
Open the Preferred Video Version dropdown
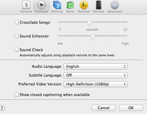95,84
